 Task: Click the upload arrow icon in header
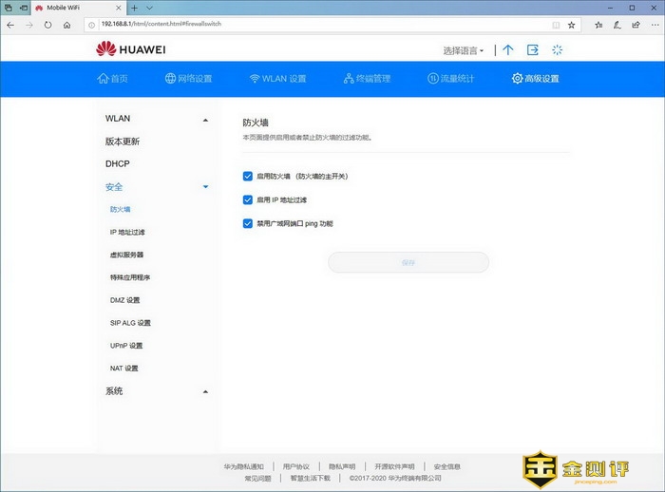(x=508, y=49)
